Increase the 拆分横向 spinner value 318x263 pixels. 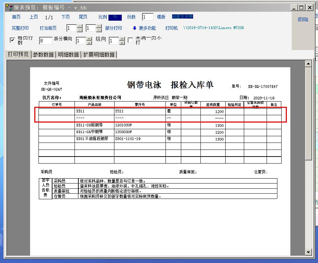click(x=89, y=39)
